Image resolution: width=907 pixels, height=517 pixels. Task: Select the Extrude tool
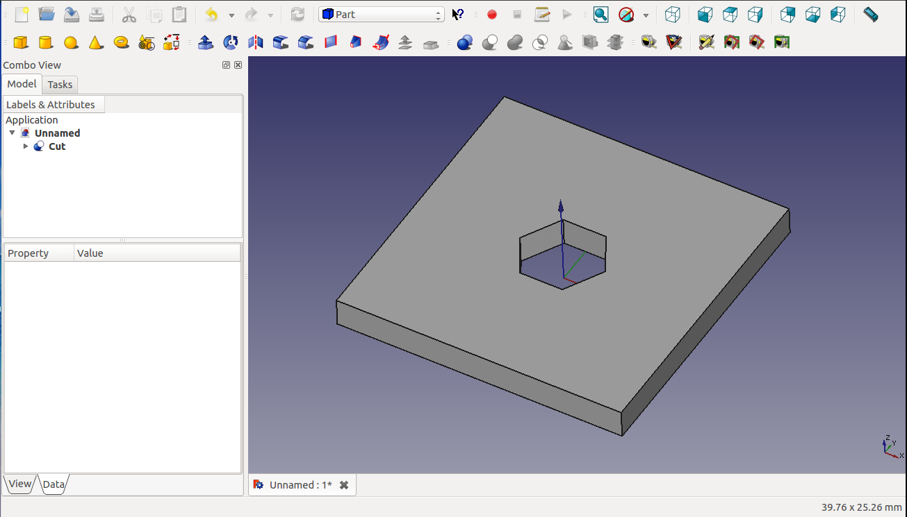pos(206,43)
